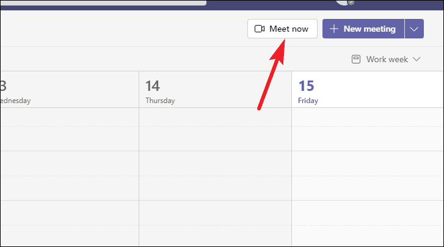Schedule with the New meeting button

pyautogui.click(x=363, y=29)
